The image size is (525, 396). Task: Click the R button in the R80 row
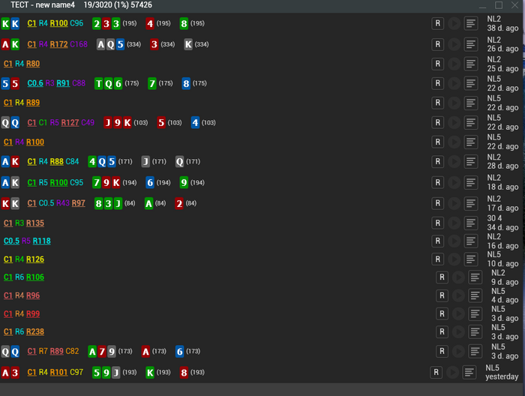[x=437, y=64]
